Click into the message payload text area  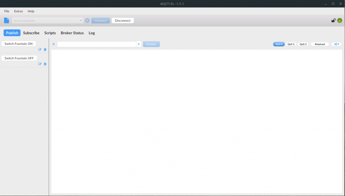(x=196, y=121)
